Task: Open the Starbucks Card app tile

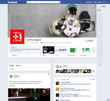Action: coord(73,50)
